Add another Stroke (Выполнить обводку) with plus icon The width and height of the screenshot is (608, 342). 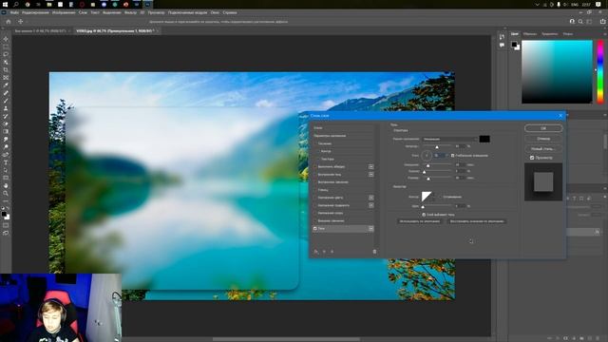click(x=371, y=167)
